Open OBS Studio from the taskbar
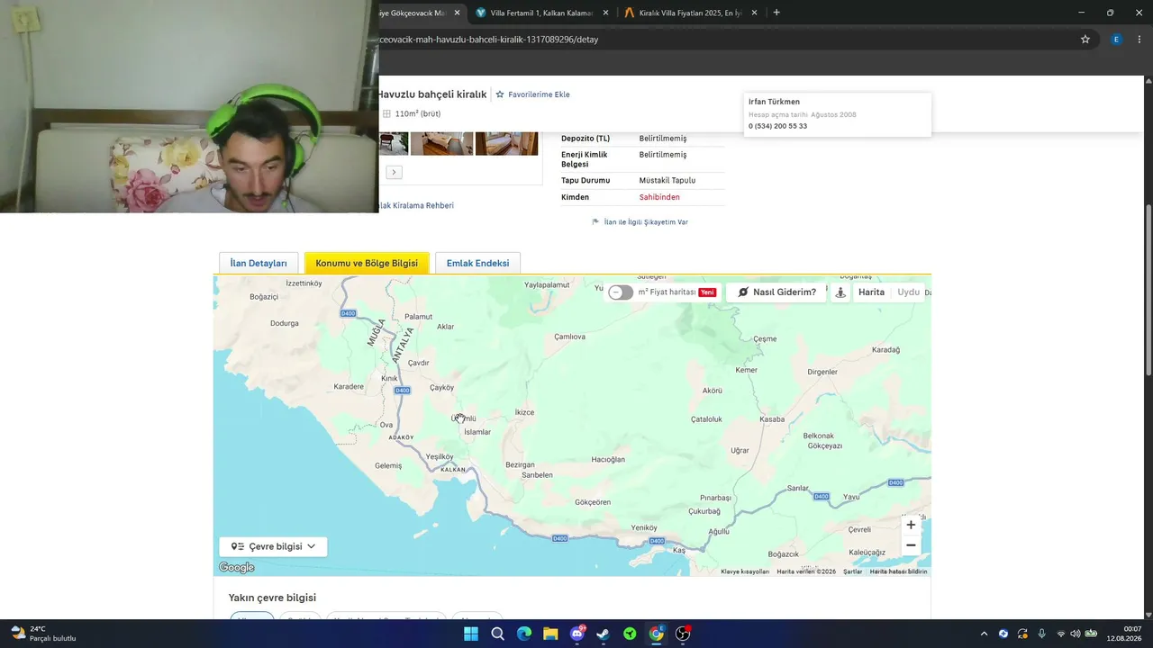Screen dimensions: 1153x648 click(683, 634)
